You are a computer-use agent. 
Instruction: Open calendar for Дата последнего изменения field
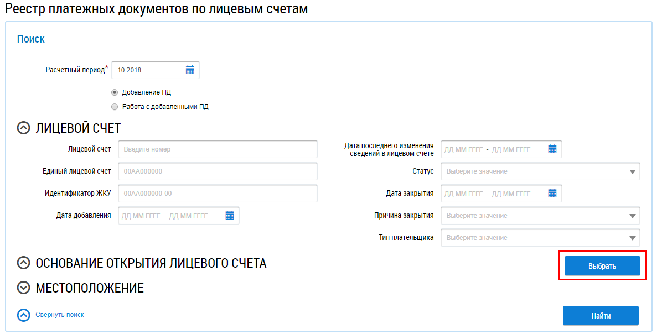552,149
